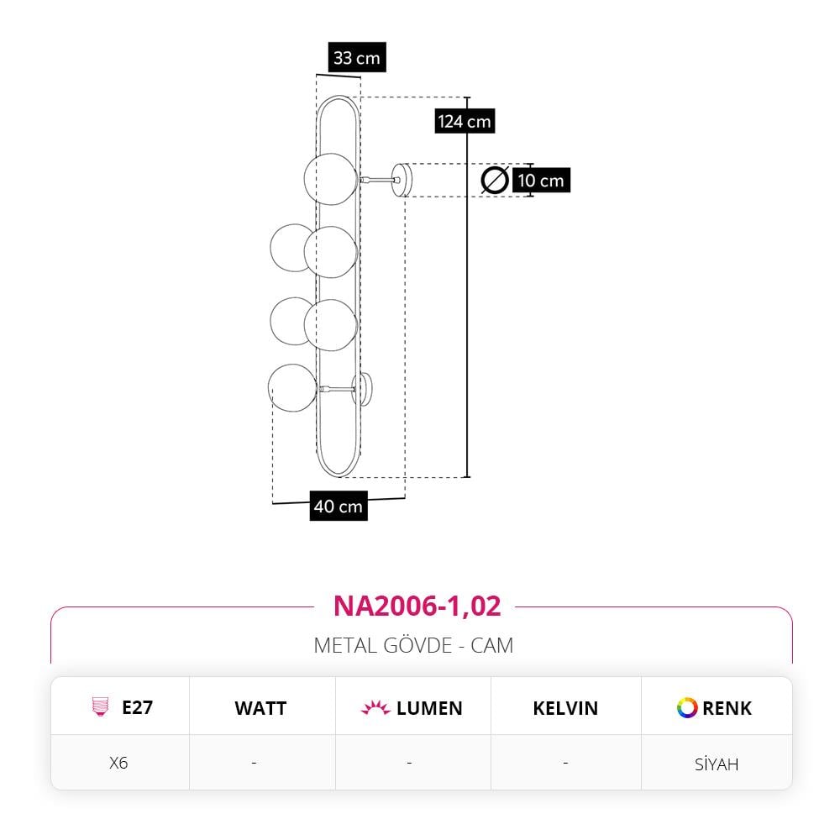This screenshot has height=840, width=840.
Task: Click the diameter symbol next to 10 cm
Action: pos(495,180)
